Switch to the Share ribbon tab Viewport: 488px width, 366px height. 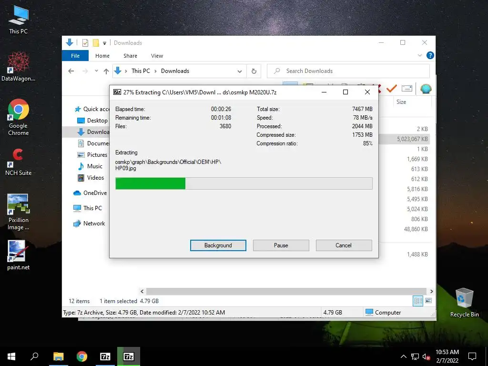(x=130, y=56)
